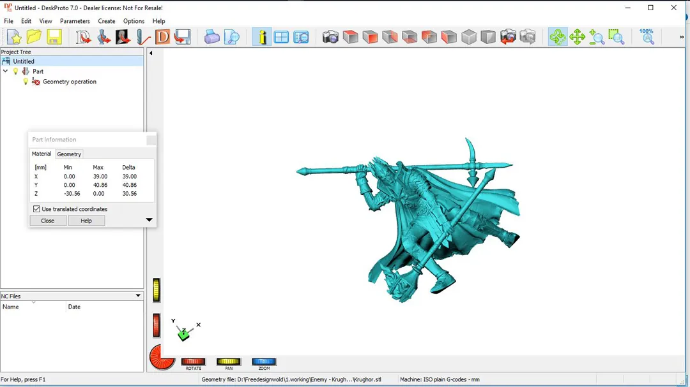Close Part Information with its title-bar button
This screenshot has height=387, width=690.
pos(151,140)
